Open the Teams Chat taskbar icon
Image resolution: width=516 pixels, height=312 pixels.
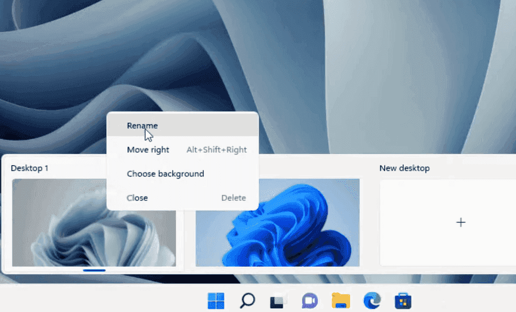[310, 301]
